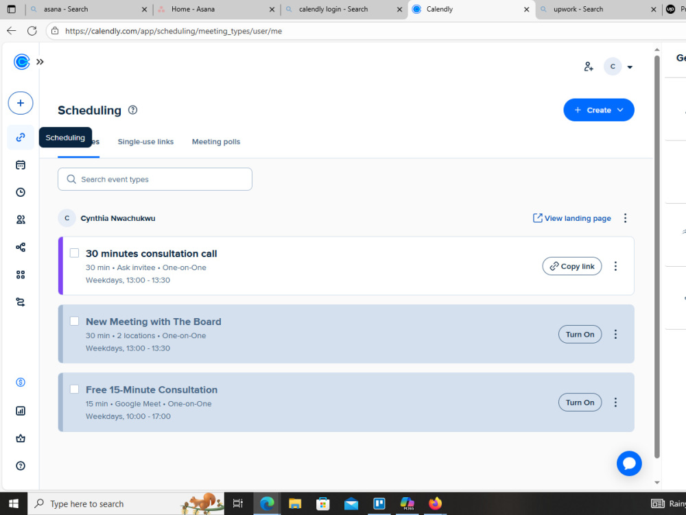Open the Scheduling link icon in sidebar

pos(21,137)
